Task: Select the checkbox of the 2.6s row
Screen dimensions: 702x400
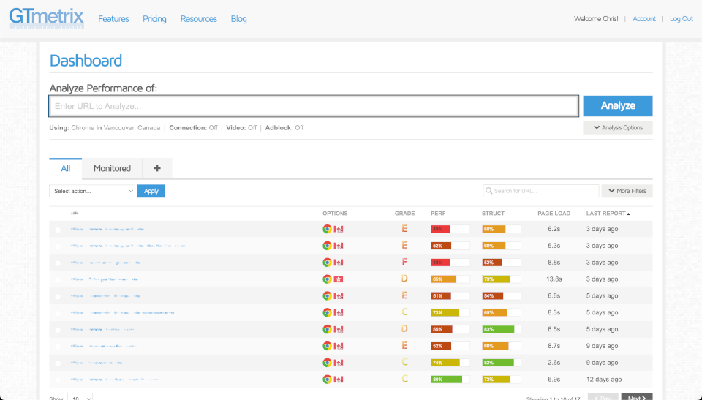Action: [x=57, y=363]
